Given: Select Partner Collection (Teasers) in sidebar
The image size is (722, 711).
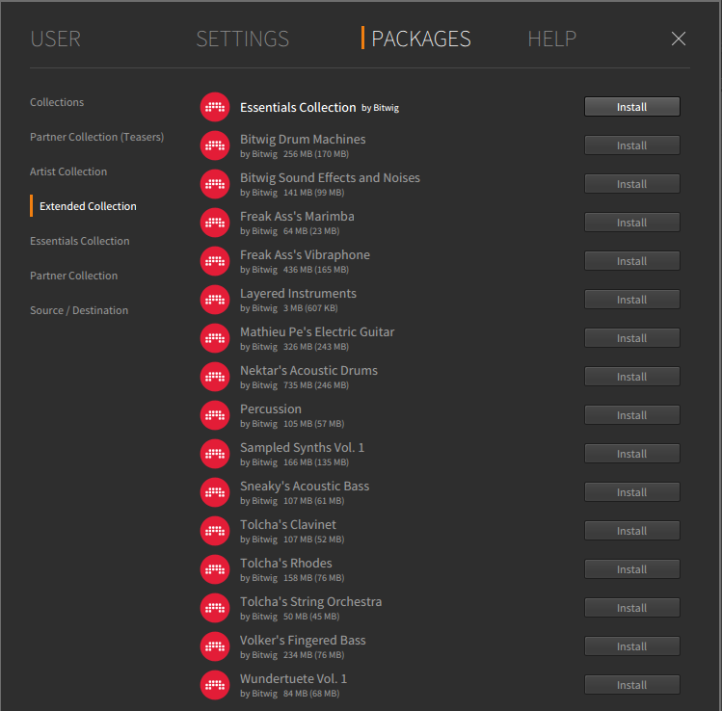Looking at the screenshot, I should [97, 137].
